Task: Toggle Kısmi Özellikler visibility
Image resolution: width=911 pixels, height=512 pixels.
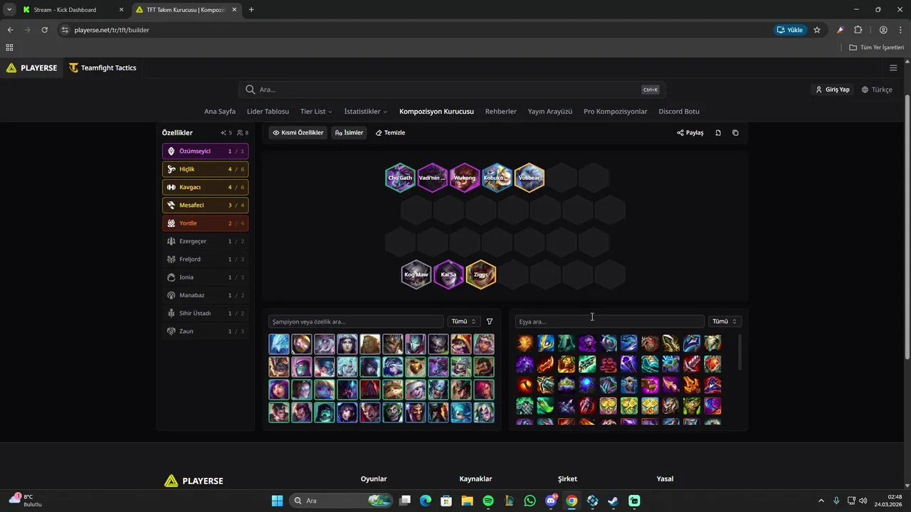Action: tap(298, 133)
